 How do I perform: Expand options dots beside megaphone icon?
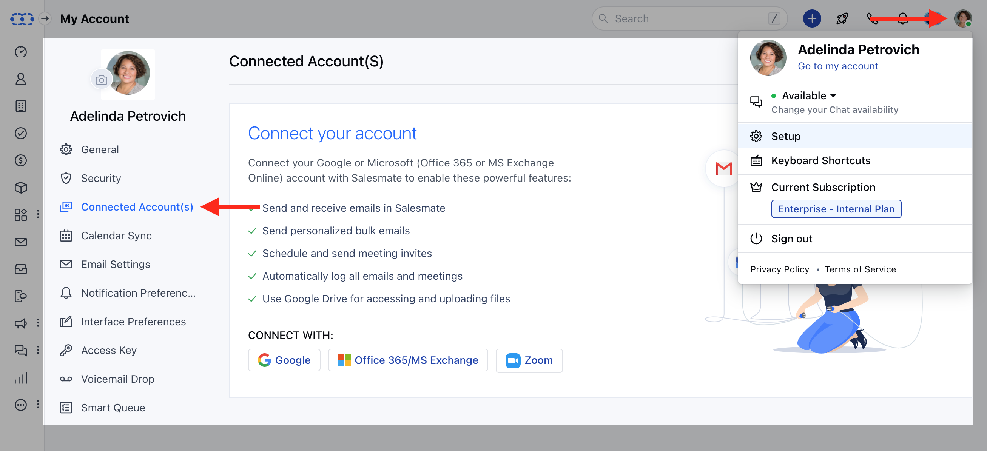click(x=38, y=323)
